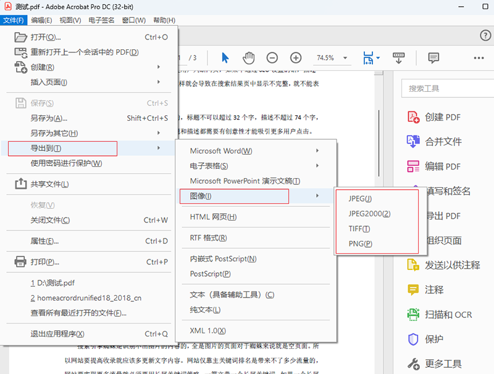Expand the 导出到 submenu arrow
This screenshot has width=494, height=374.
(159, 148)
